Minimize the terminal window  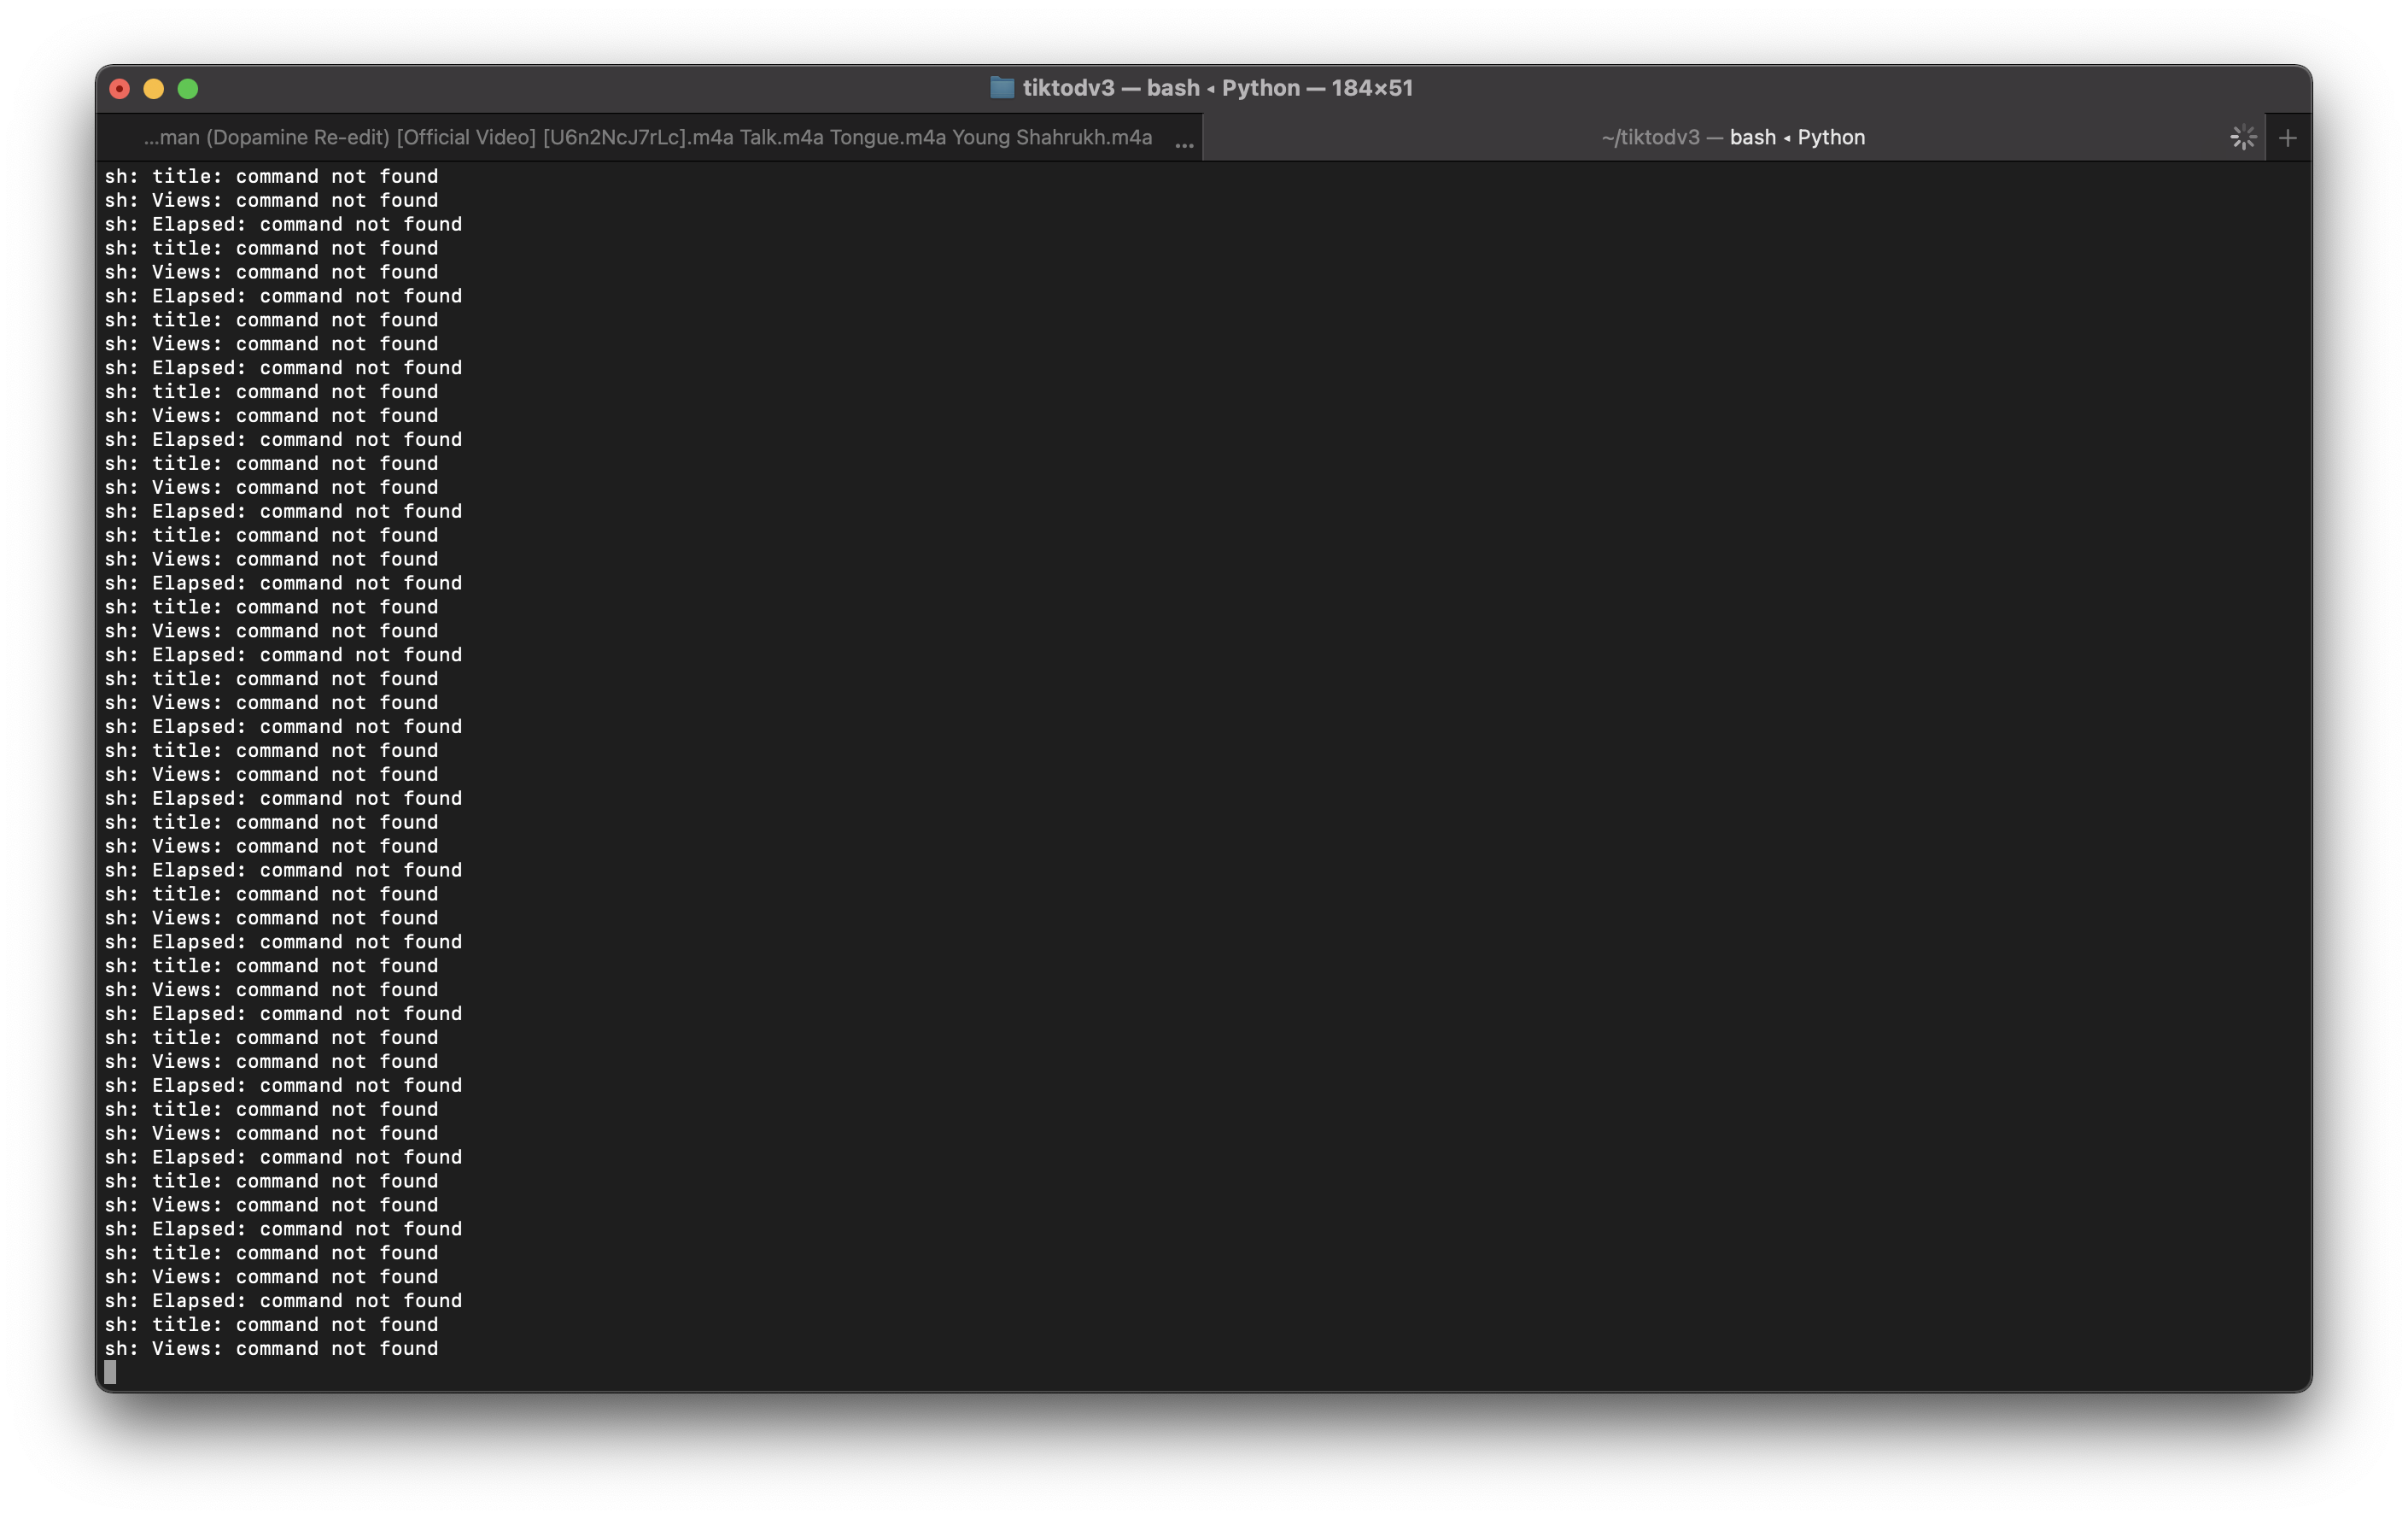[x=154, y=89]
